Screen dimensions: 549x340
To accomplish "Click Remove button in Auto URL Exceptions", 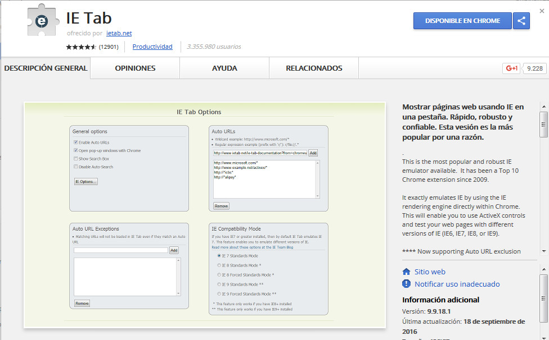I will click(x=82, y=304).
